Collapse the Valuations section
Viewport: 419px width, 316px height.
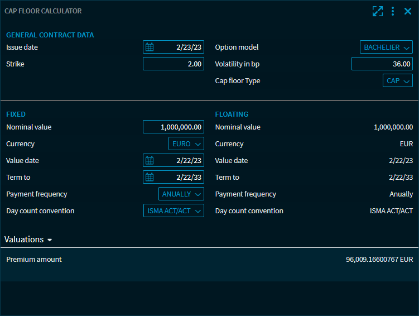[x=28, y=240]
